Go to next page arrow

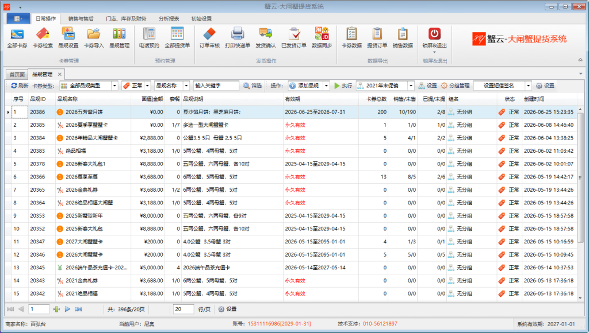coord(68,309)
